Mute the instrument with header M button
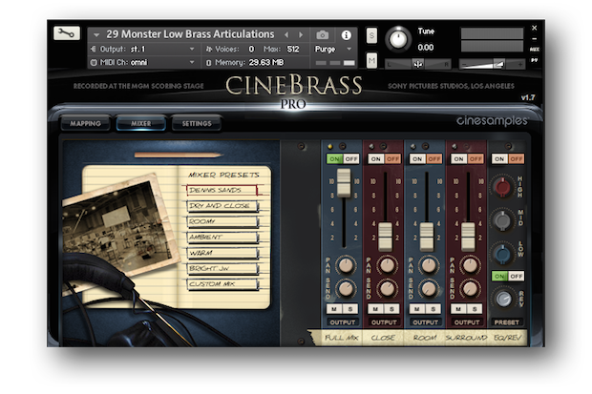The height and width of the screenshot is (394, 592). coord(371,60)
